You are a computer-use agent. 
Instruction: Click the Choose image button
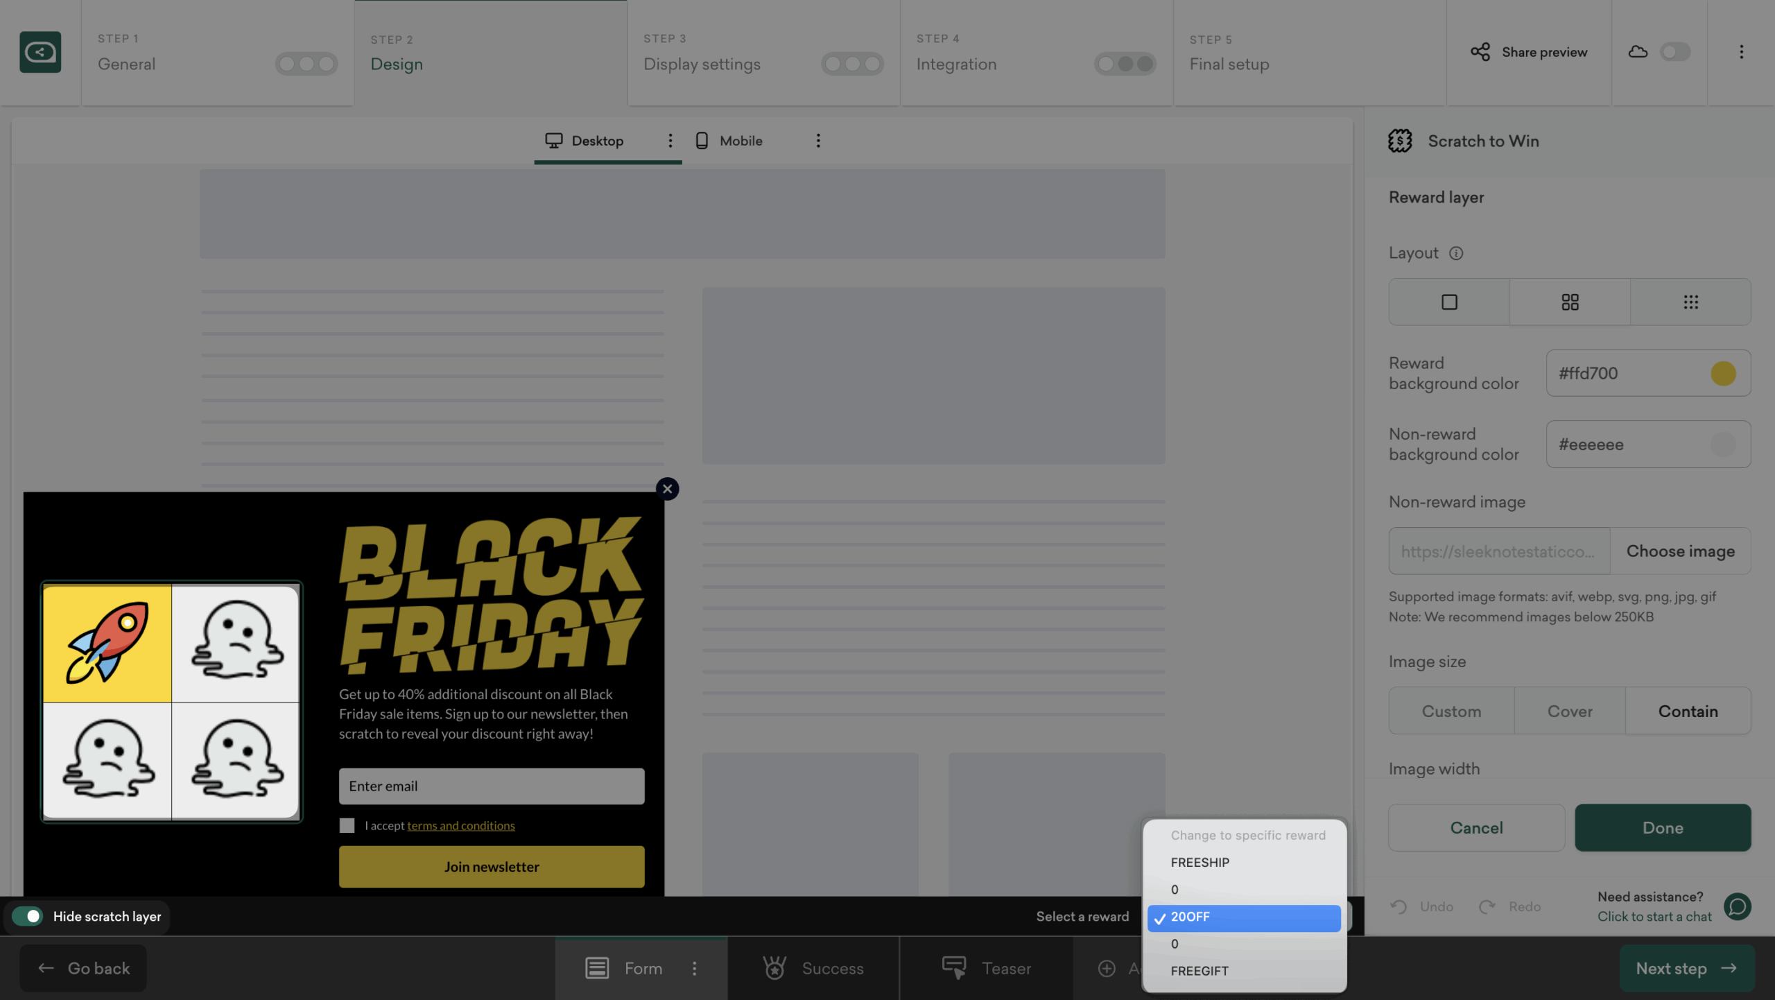pos(1680,551)
